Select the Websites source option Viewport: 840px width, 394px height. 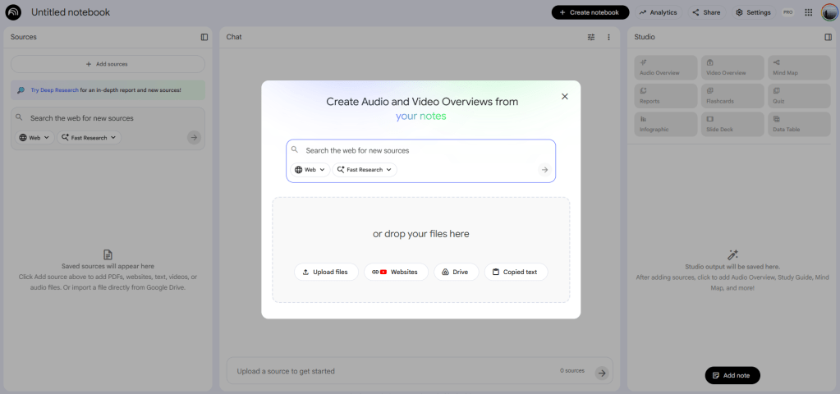click(x=396, y=272)
